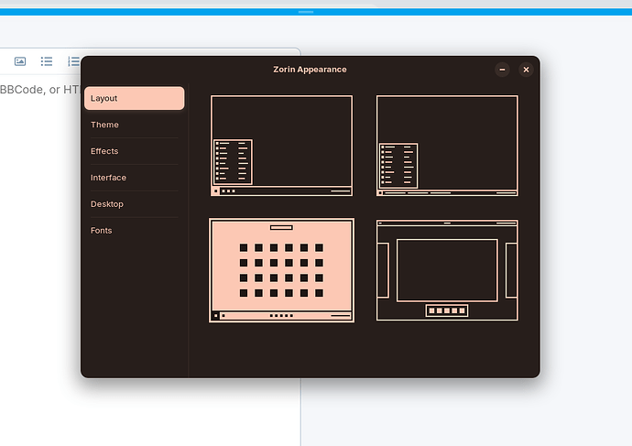Image resolution: width=632 pixels, height=446 pixels.
Task: Select the Layout sidebar tab
Action: pos(135,98)
